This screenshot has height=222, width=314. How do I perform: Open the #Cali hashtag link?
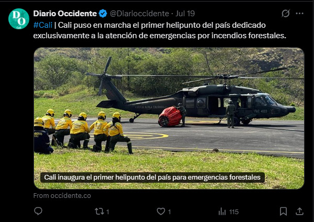tap(43, 25)
